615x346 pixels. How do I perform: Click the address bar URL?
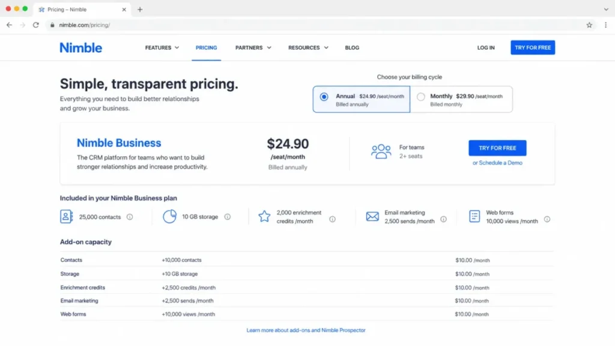[84, 25]
